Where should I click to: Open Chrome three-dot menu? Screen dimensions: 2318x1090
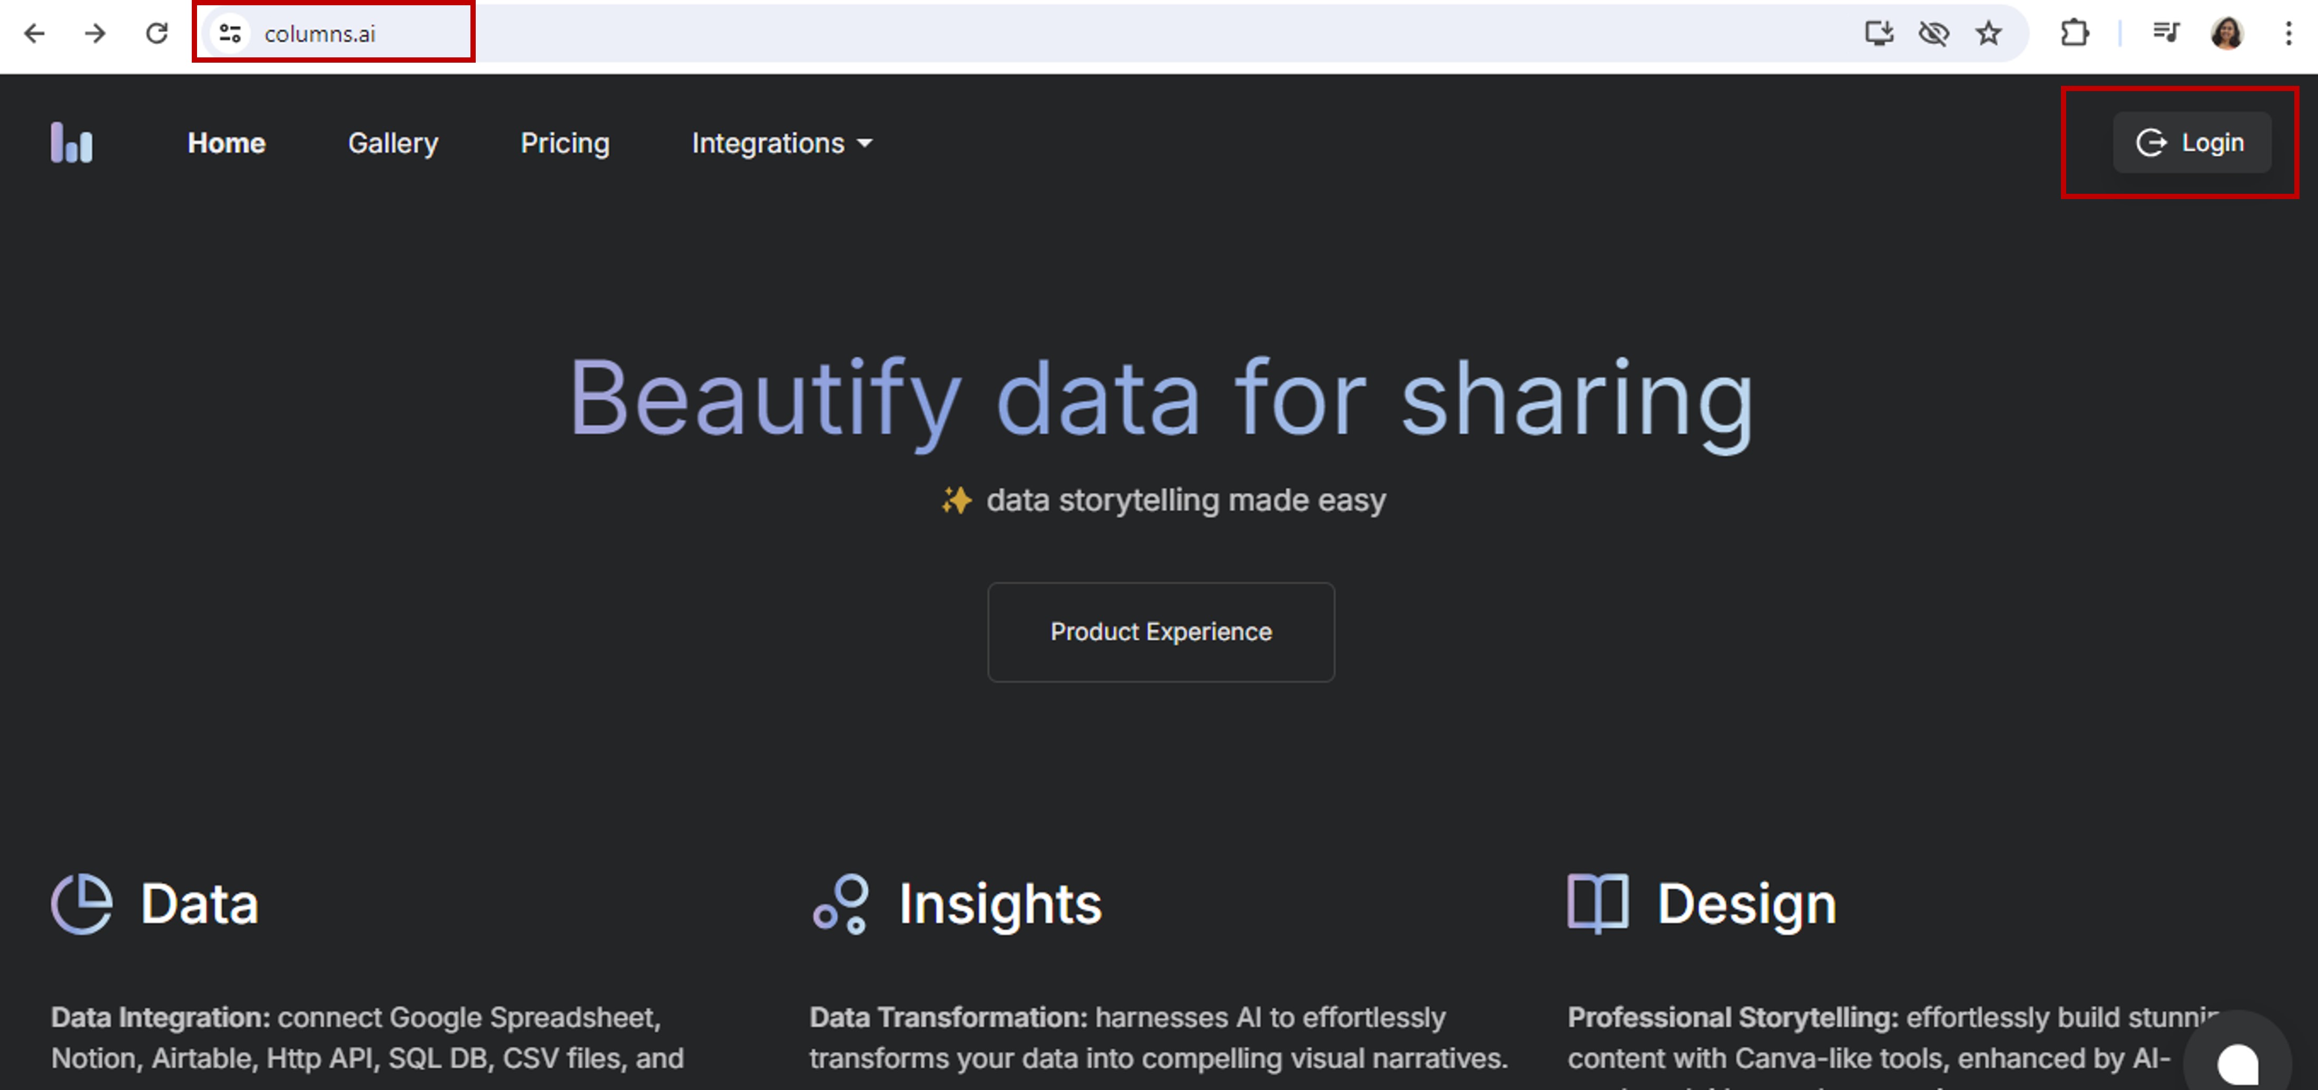click(2288, 33)
